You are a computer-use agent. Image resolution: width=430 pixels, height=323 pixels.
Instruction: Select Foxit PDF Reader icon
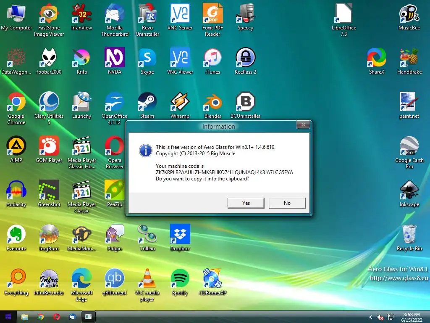coord(212,20)
